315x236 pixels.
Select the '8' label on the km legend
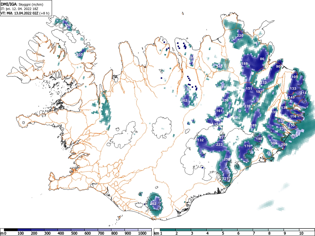(x=269, y=233)
